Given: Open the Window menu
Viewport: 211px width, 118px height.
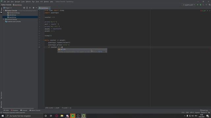Looking at the screenshot, I should click(x=46, y=2).
